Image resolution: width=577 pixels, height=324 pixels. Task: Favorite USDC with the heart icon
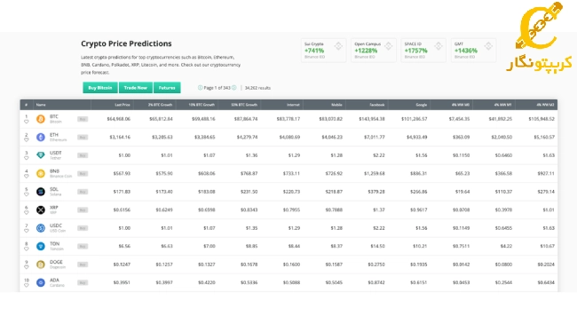[26, 231]
